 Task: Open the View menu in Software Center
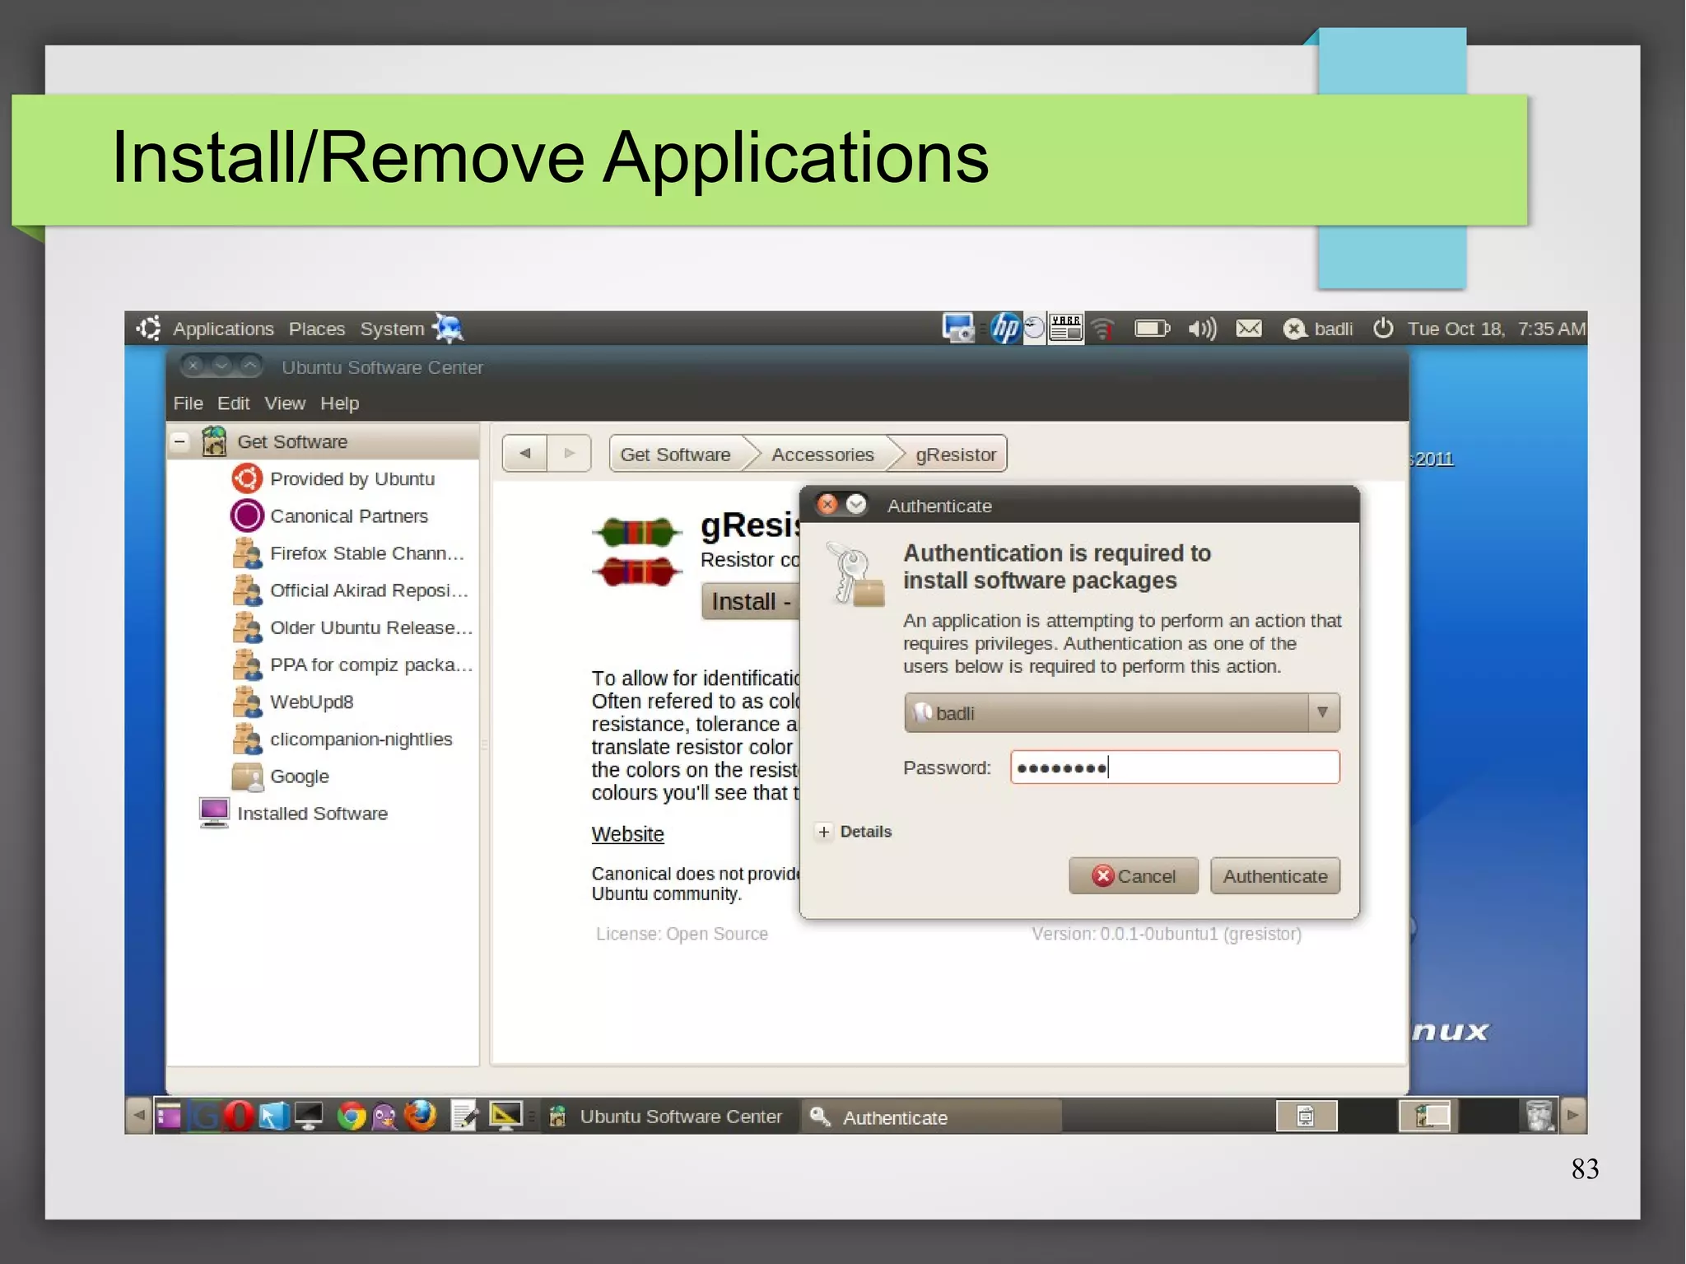pos(285,403)
